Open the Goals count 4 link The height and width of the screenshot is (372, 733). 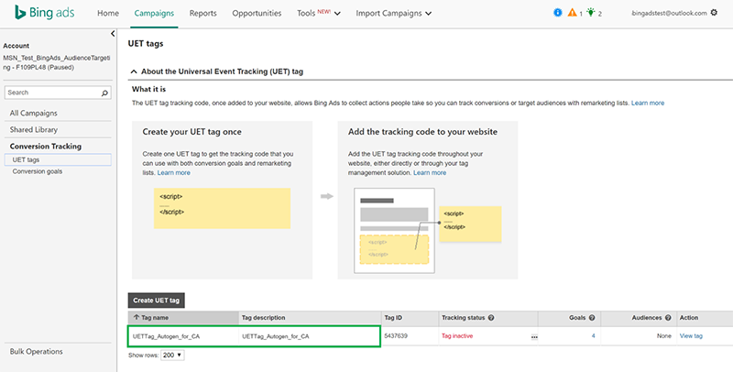pos(593,336)
